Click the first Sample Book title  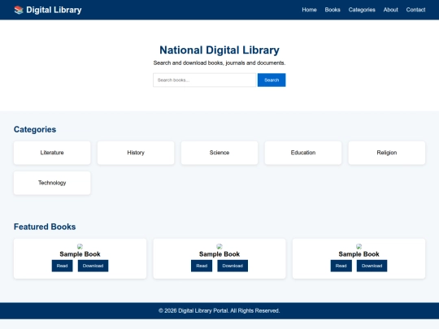80,254
